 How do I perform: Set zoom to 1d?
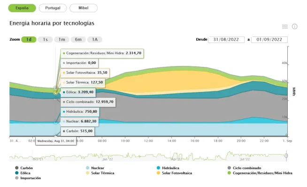click(29, 39)
